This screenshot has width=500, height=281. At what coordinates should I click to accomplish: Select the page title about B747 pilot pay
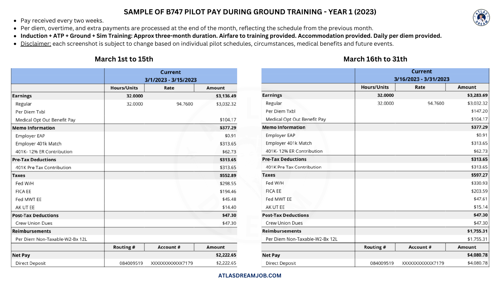pyautogui.click(x=250, y=12)
